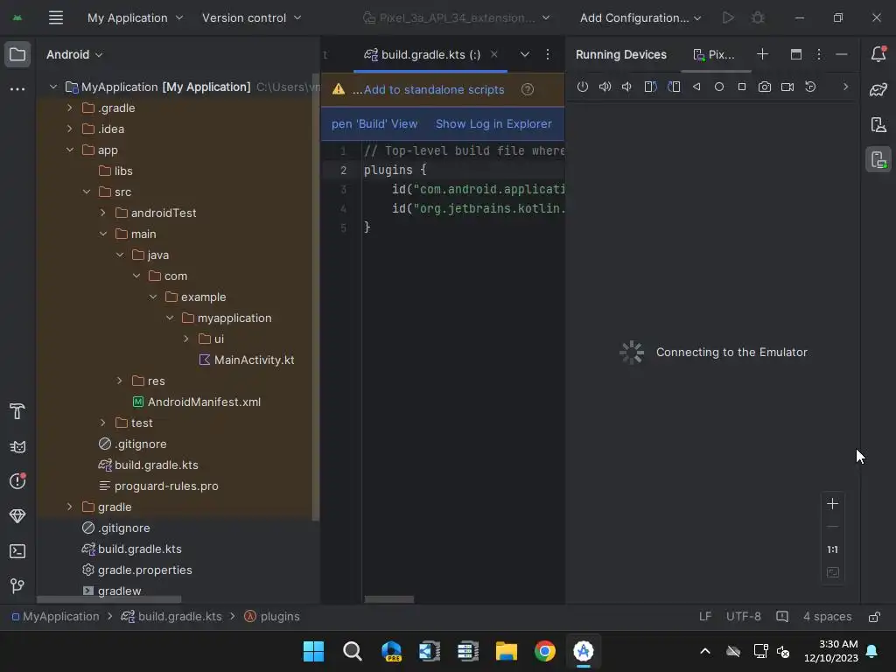Click the emulator Home circle button
The image size is (896, 672).
pos(719,87)
